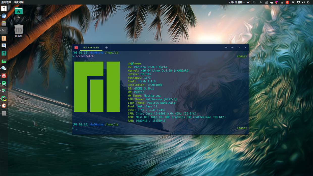Open the screen display tray icon
313x176 pixels.
298,2
